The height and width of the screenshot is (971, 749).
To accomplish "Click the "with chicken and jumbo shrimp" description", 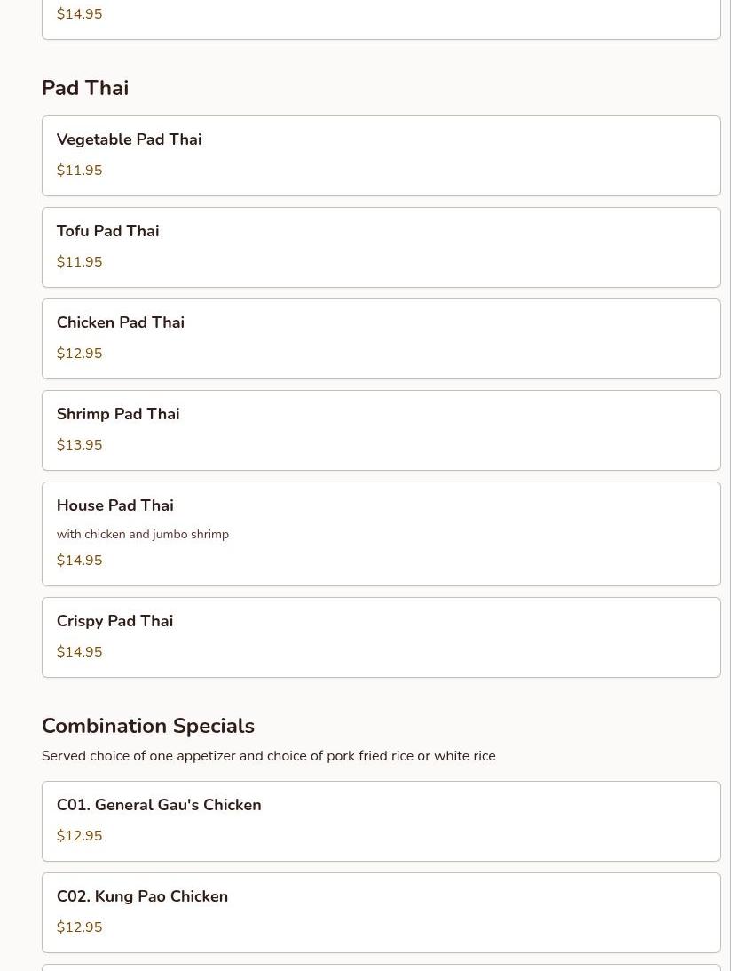I will point(142,534).
